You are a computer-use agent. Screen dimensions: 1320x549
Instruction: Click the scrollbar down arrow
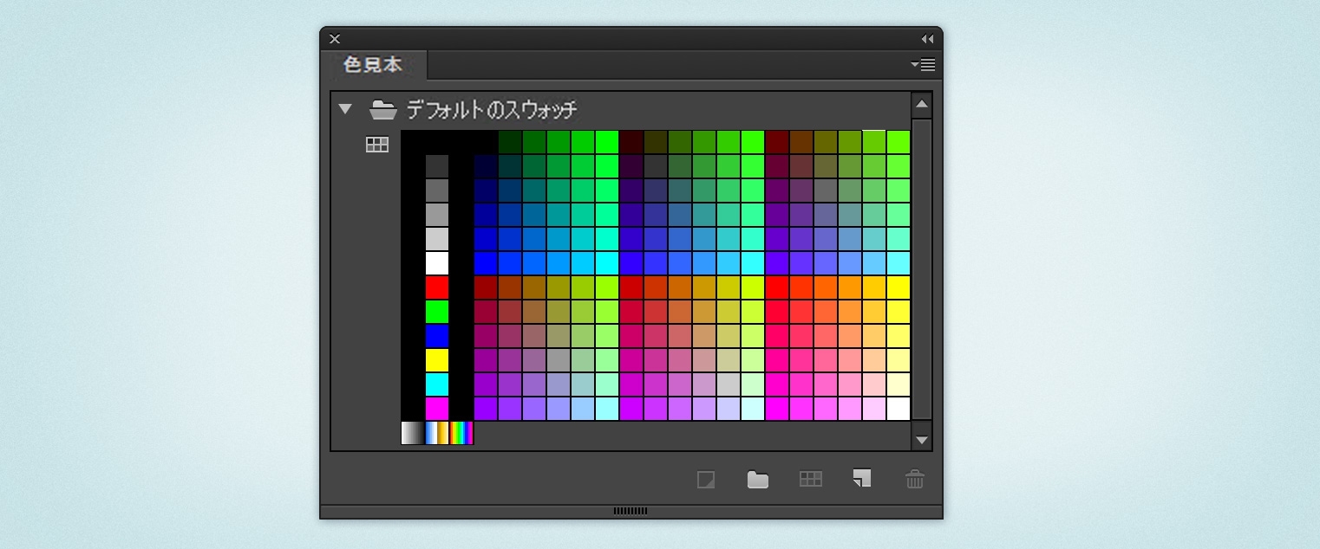tap(922, 440)
